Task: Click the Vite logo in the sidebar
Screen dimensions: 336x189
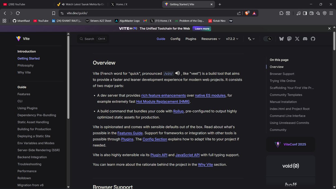Action: [23, 39]
